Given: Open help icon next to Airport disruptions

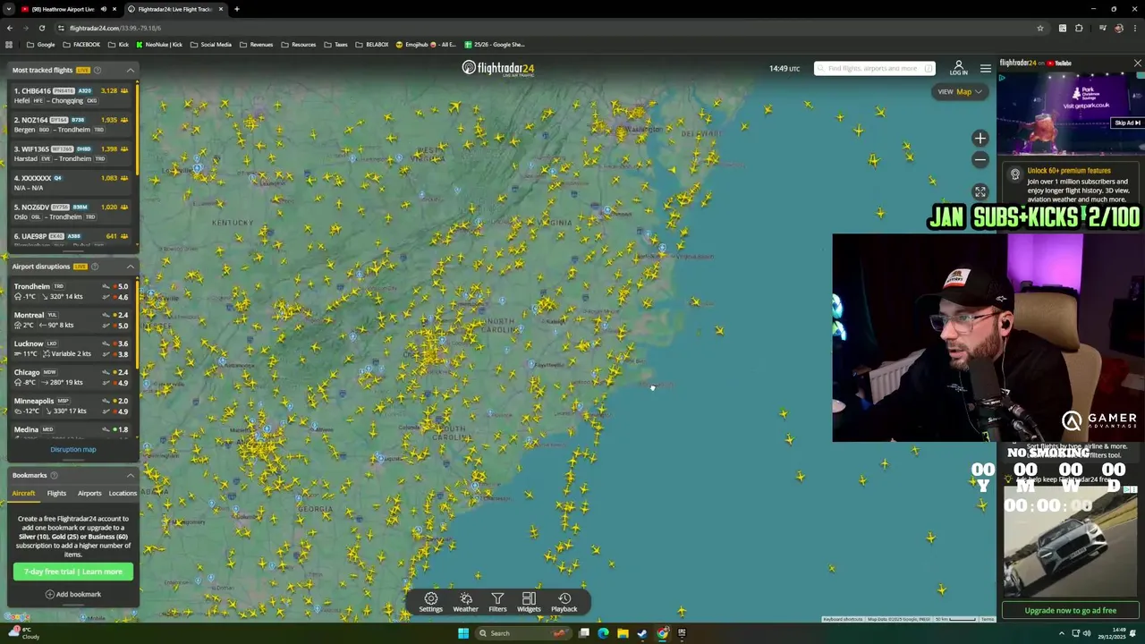Looking at the screenshot, I should (x=95, y=267).
